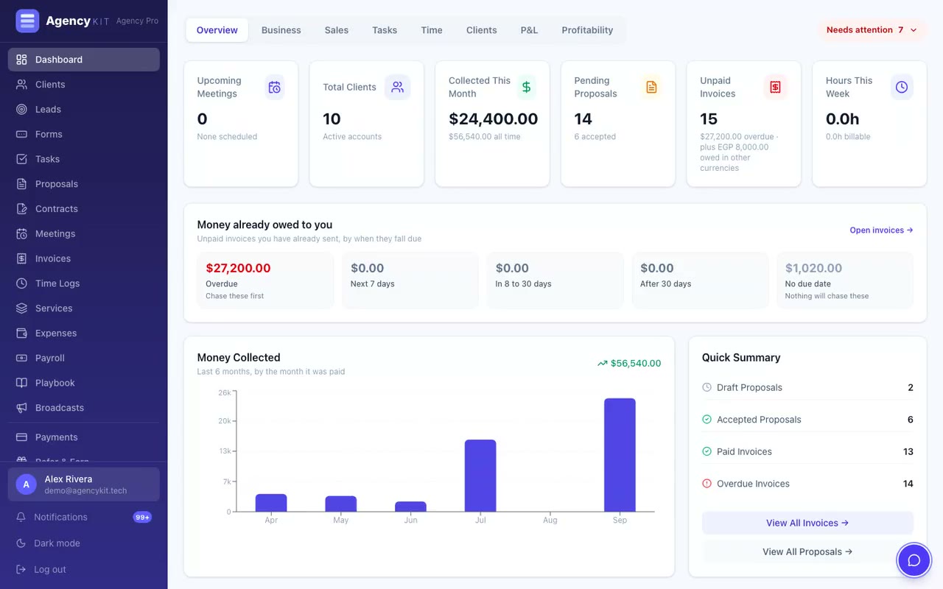This screenshot has width=943, height=589.
Task: Open Tasks in the sidebar
Action: (x=84, y=159)
